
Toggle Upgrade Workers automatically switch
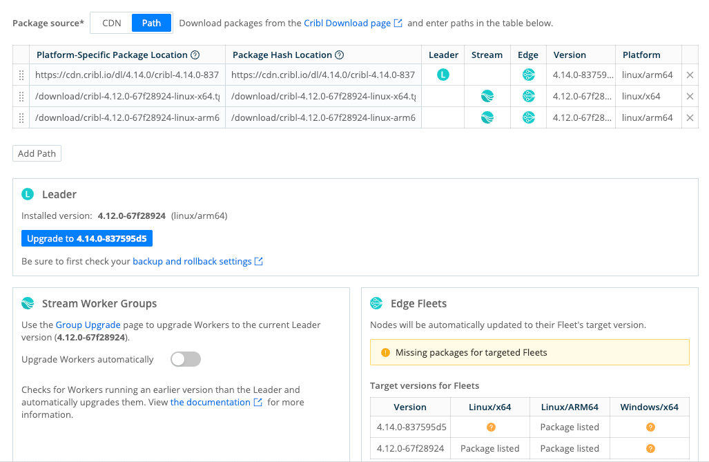pos(186,359)
